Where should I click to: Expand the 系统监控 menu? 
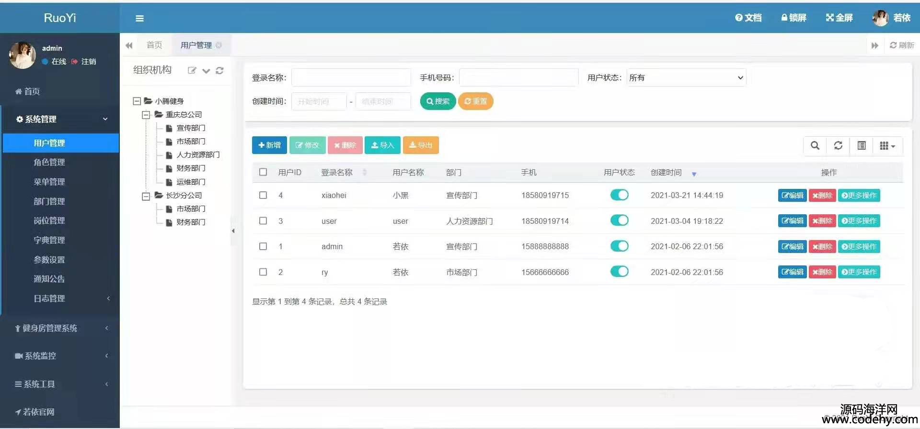60,356
